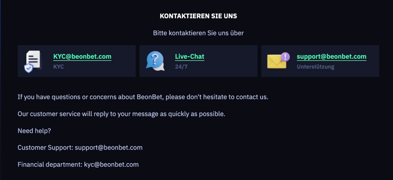Open the Live-Chat link
Image resolution: width=393 pixels, height=180 pixels.
coord(190,56)
